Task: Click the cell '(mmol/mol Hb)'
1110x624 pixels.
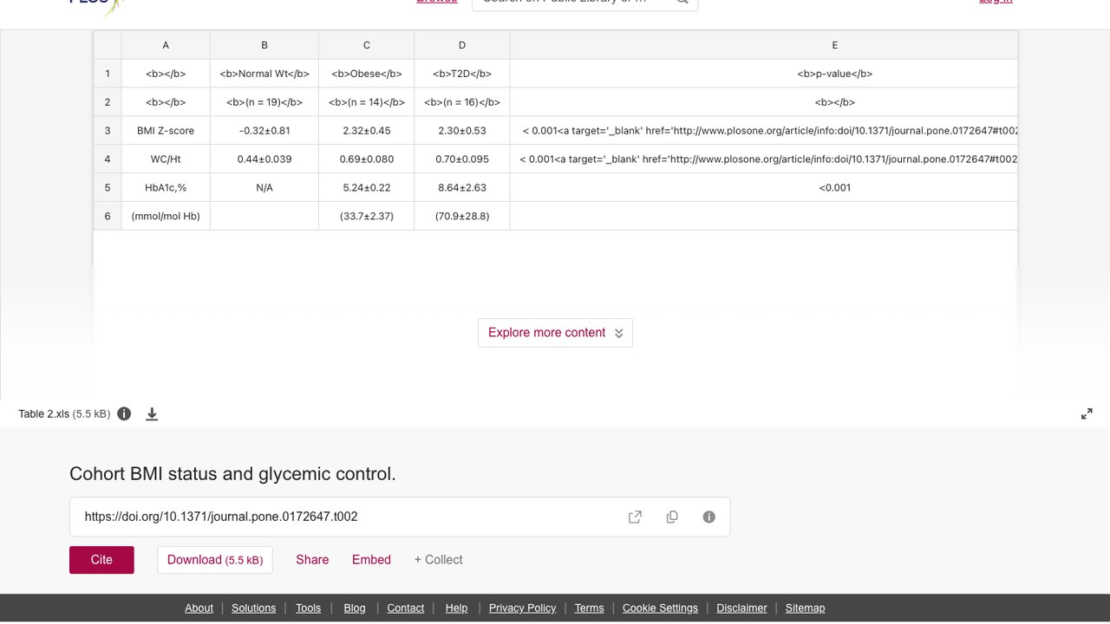Action: point(166,216)
